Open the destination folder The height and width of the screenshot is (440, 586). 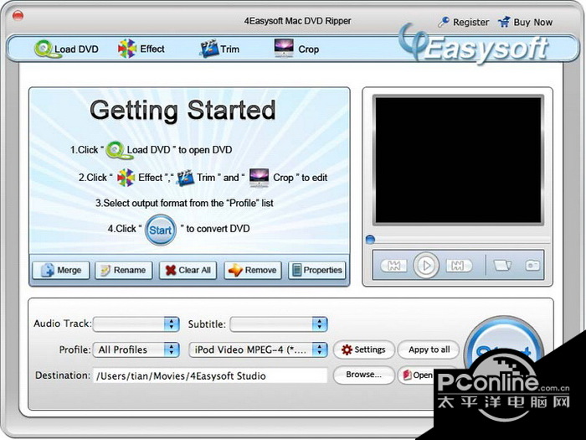(x=418, y=375)
